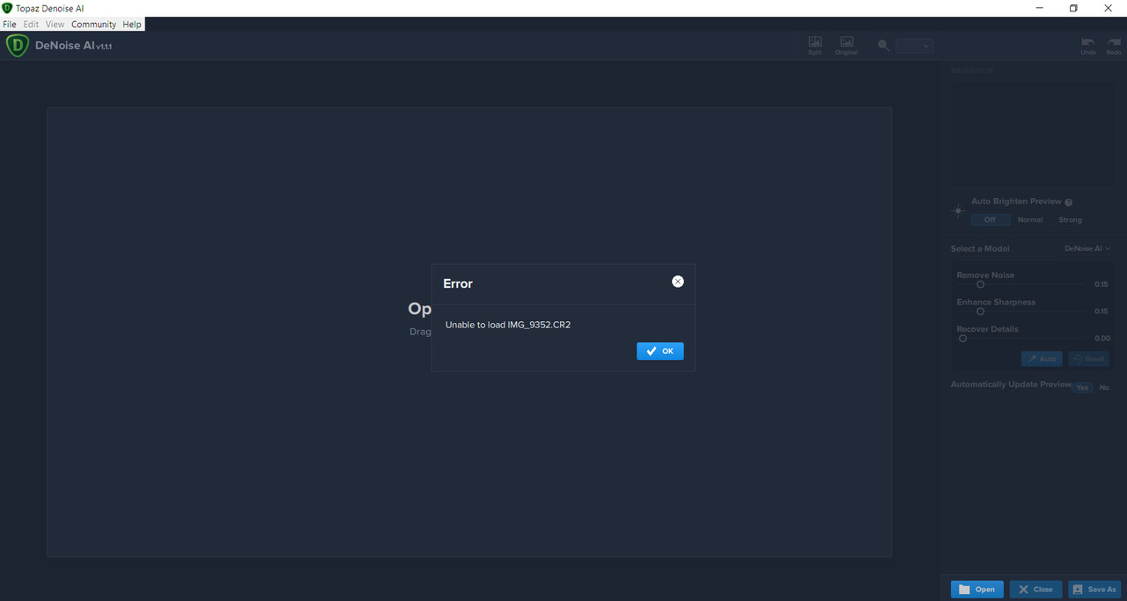Open the Community menu
Viewport: 1127px width, 601px height.
(x=93, y=25)
